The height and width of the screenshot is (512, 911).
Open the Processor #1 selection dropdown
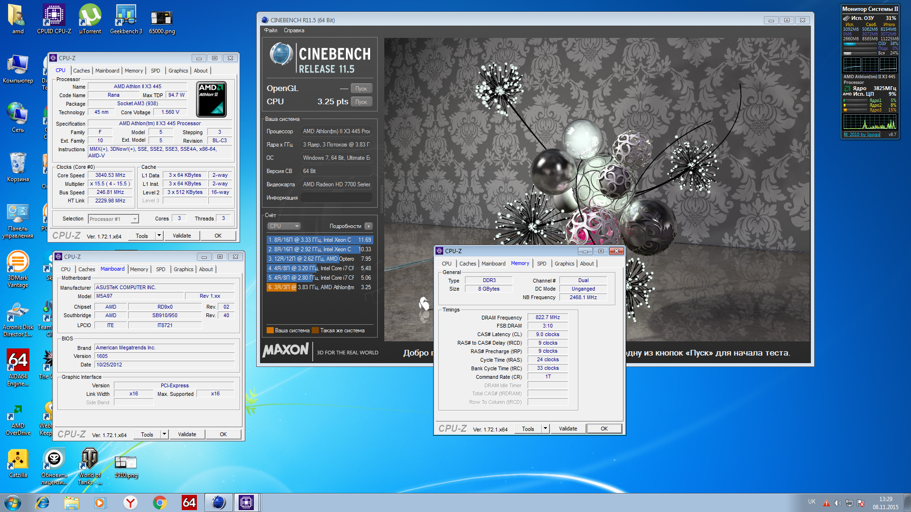coord(113,219)
